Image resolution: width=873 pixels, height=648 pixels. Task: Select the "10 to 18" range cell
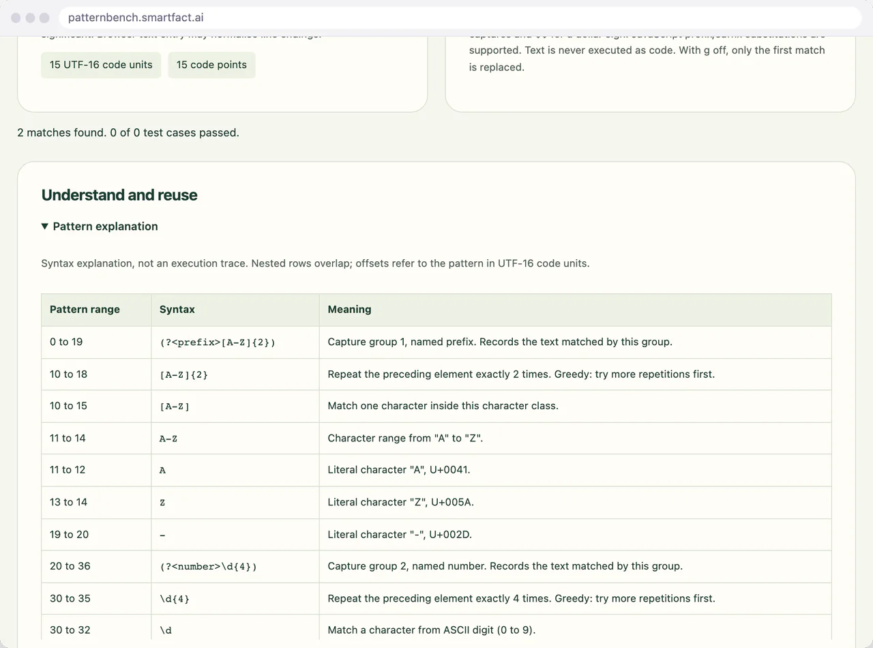tap(96, 374)
